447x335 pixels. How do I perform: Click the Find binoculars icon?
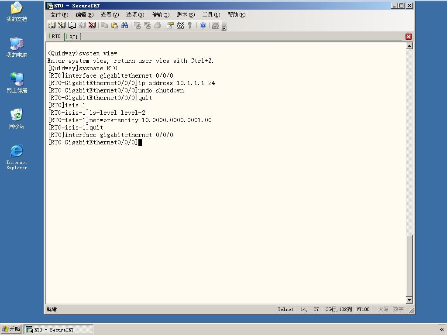click(124, 25)
